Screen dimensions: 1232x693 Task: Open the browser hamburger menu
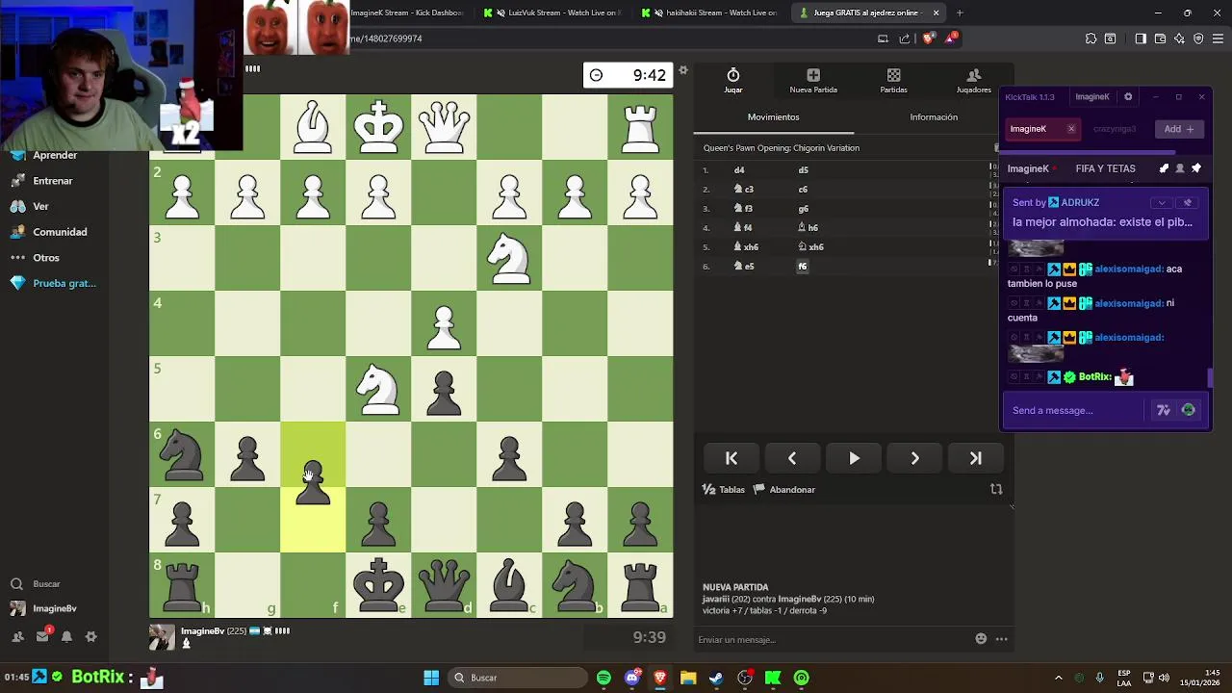click(1218, 38)
